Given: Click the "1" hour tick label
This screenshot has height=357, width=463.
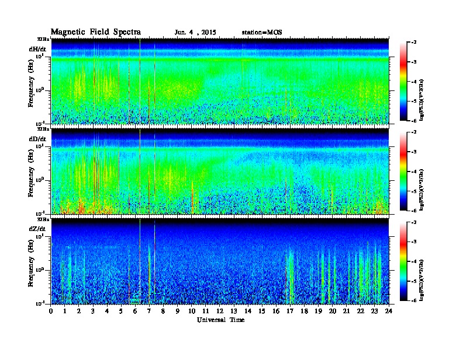Looking at the screenshot, I should coord(65,311).
